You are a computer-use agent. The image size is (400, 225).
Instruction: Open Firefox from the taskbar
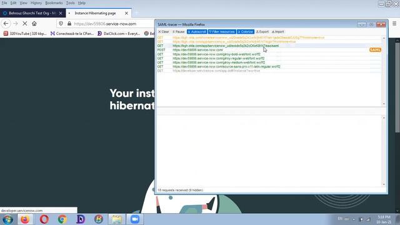tap(25, 219)
